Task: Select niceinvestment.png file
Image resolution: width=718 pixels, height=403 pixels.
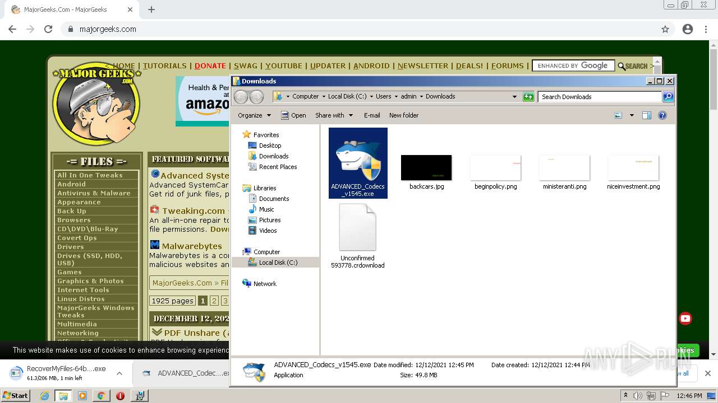Action: pyautogui.click(x=633, y=172)
